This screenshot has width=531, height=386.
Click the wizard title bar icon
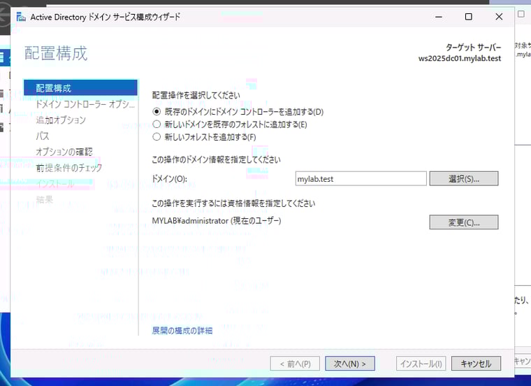(21, 17)
